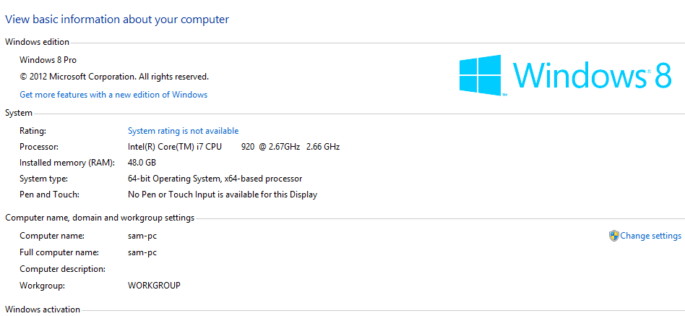Image resolution: width=685 pixels, height=316 pixels.
Task: Open the 'System rating is not available' link
Action: (x=183, y=131)
